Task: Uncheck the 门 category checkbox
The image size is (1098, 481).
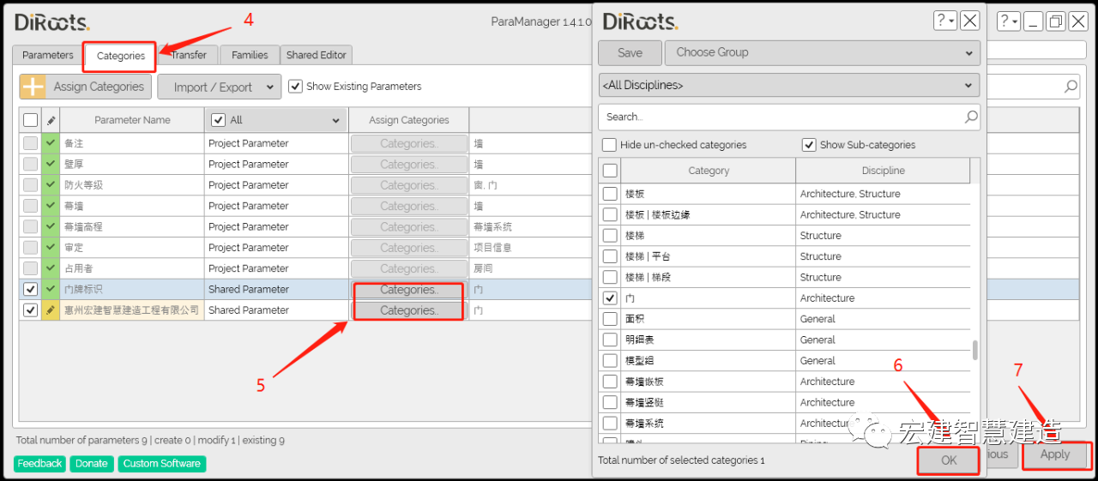Action: [610, 298]
